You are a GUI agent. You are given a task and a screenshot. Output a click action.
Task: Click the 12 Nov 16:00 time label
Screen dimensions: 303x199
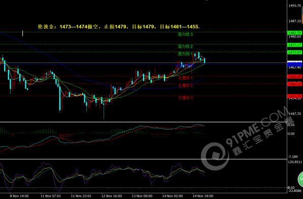[x=112, y=196]
